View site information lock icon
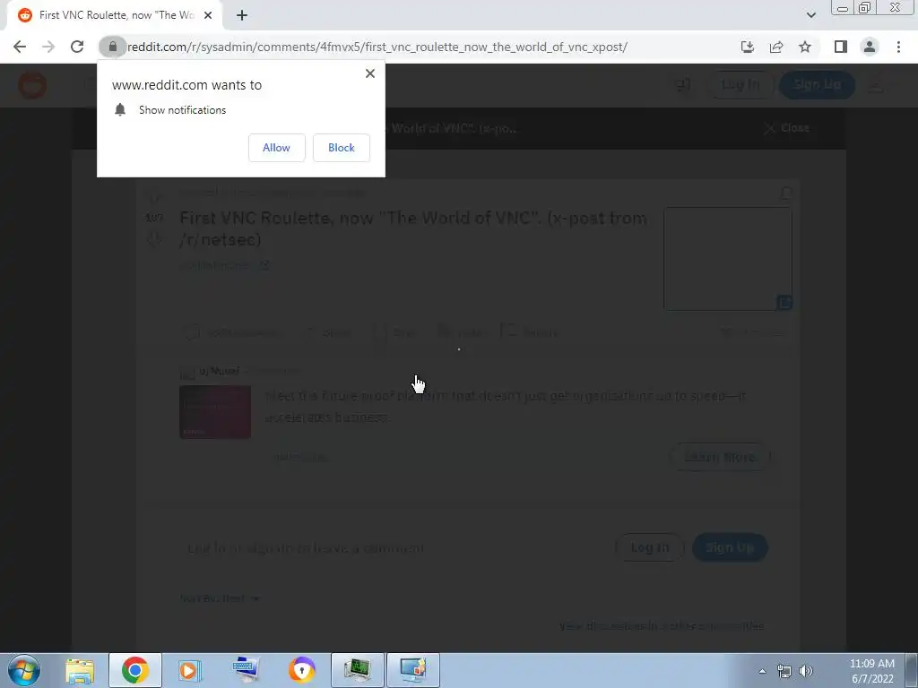 112,47
